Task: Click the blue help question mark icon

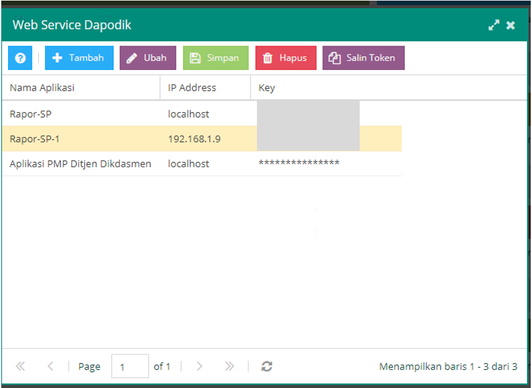Action: (20, 58)
